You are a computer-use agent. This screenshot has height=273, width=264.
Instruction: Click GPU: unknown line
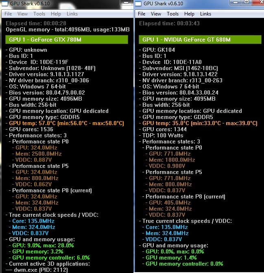[26, 50]
